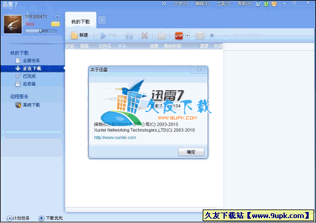The height and width of the screenshot is (223, 316).
Task: Click the 计划任务 scheduled task clock icon
Action: tap(9, 218)
